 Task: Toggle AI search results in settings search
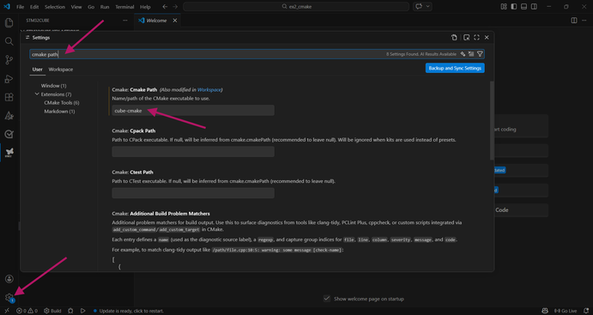[x=463, y=54]
